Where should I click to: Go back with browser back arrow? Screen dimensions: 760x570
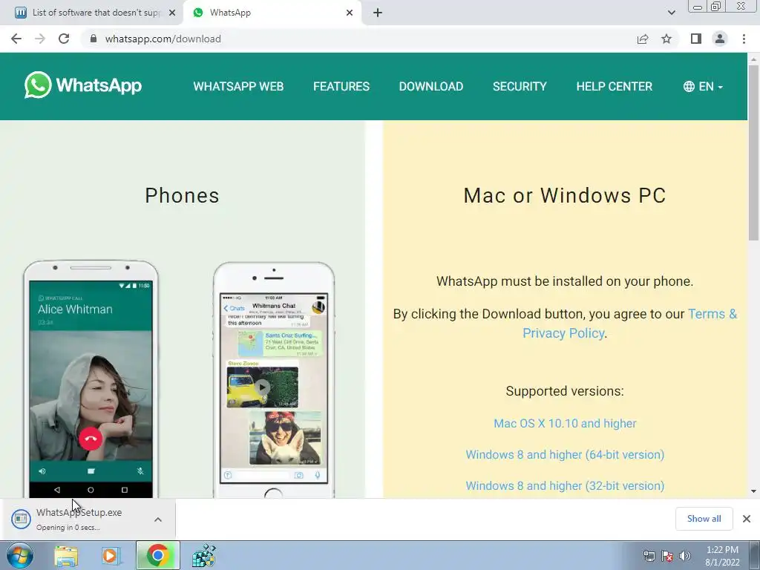16,39
